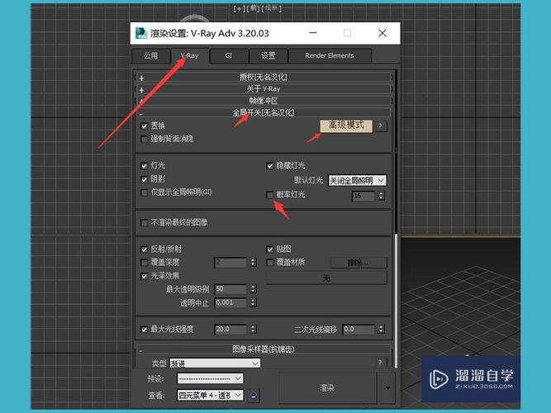The image size is (551, 413).
Task: Open the 类型 sampler dropdown
Action: coord(215,363)
